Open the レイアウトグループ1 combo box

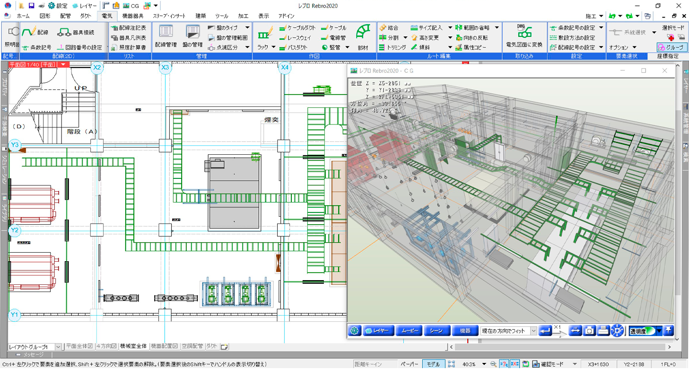58,347
